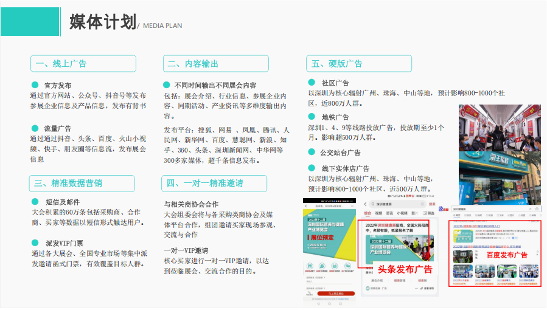
Task: Click the teal bullet beside 派发VIP门票
Action: (35, 243)
